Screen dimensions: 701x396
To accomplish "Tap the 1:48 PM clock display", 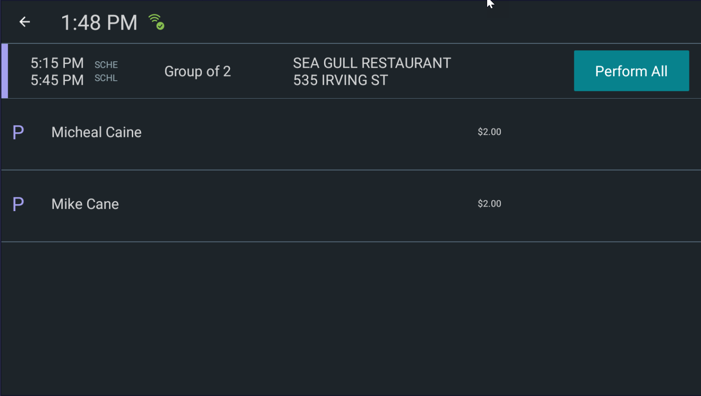I will [x=99, y=22].
